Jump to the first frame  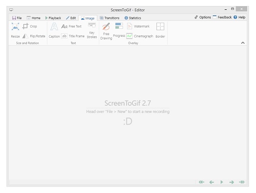(x=202, y=182)
